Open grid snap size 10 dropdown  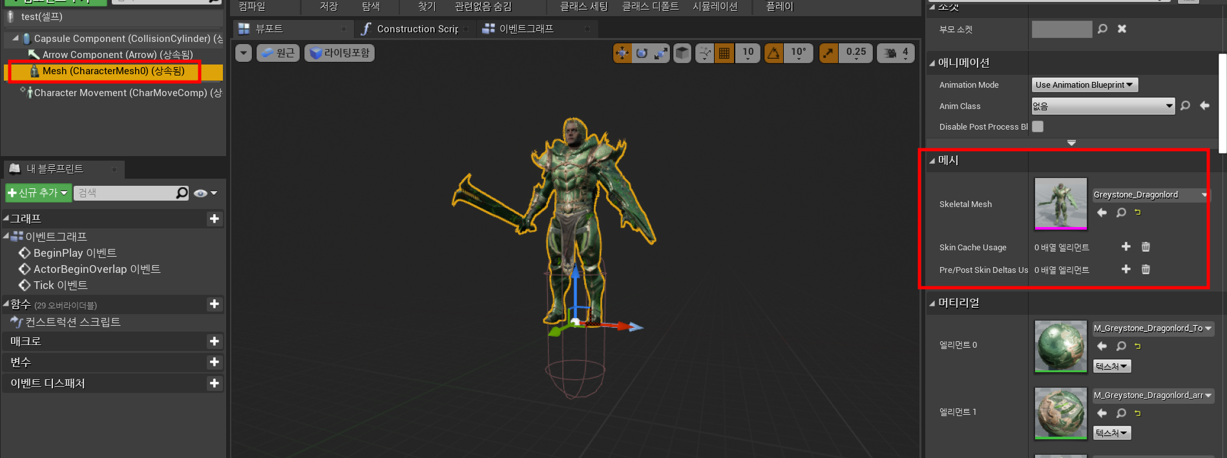point(748,53)
